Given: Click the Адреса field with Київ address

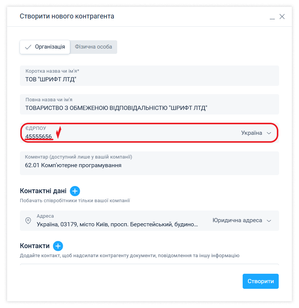Looking at the screenshot, I should (117, 224).
